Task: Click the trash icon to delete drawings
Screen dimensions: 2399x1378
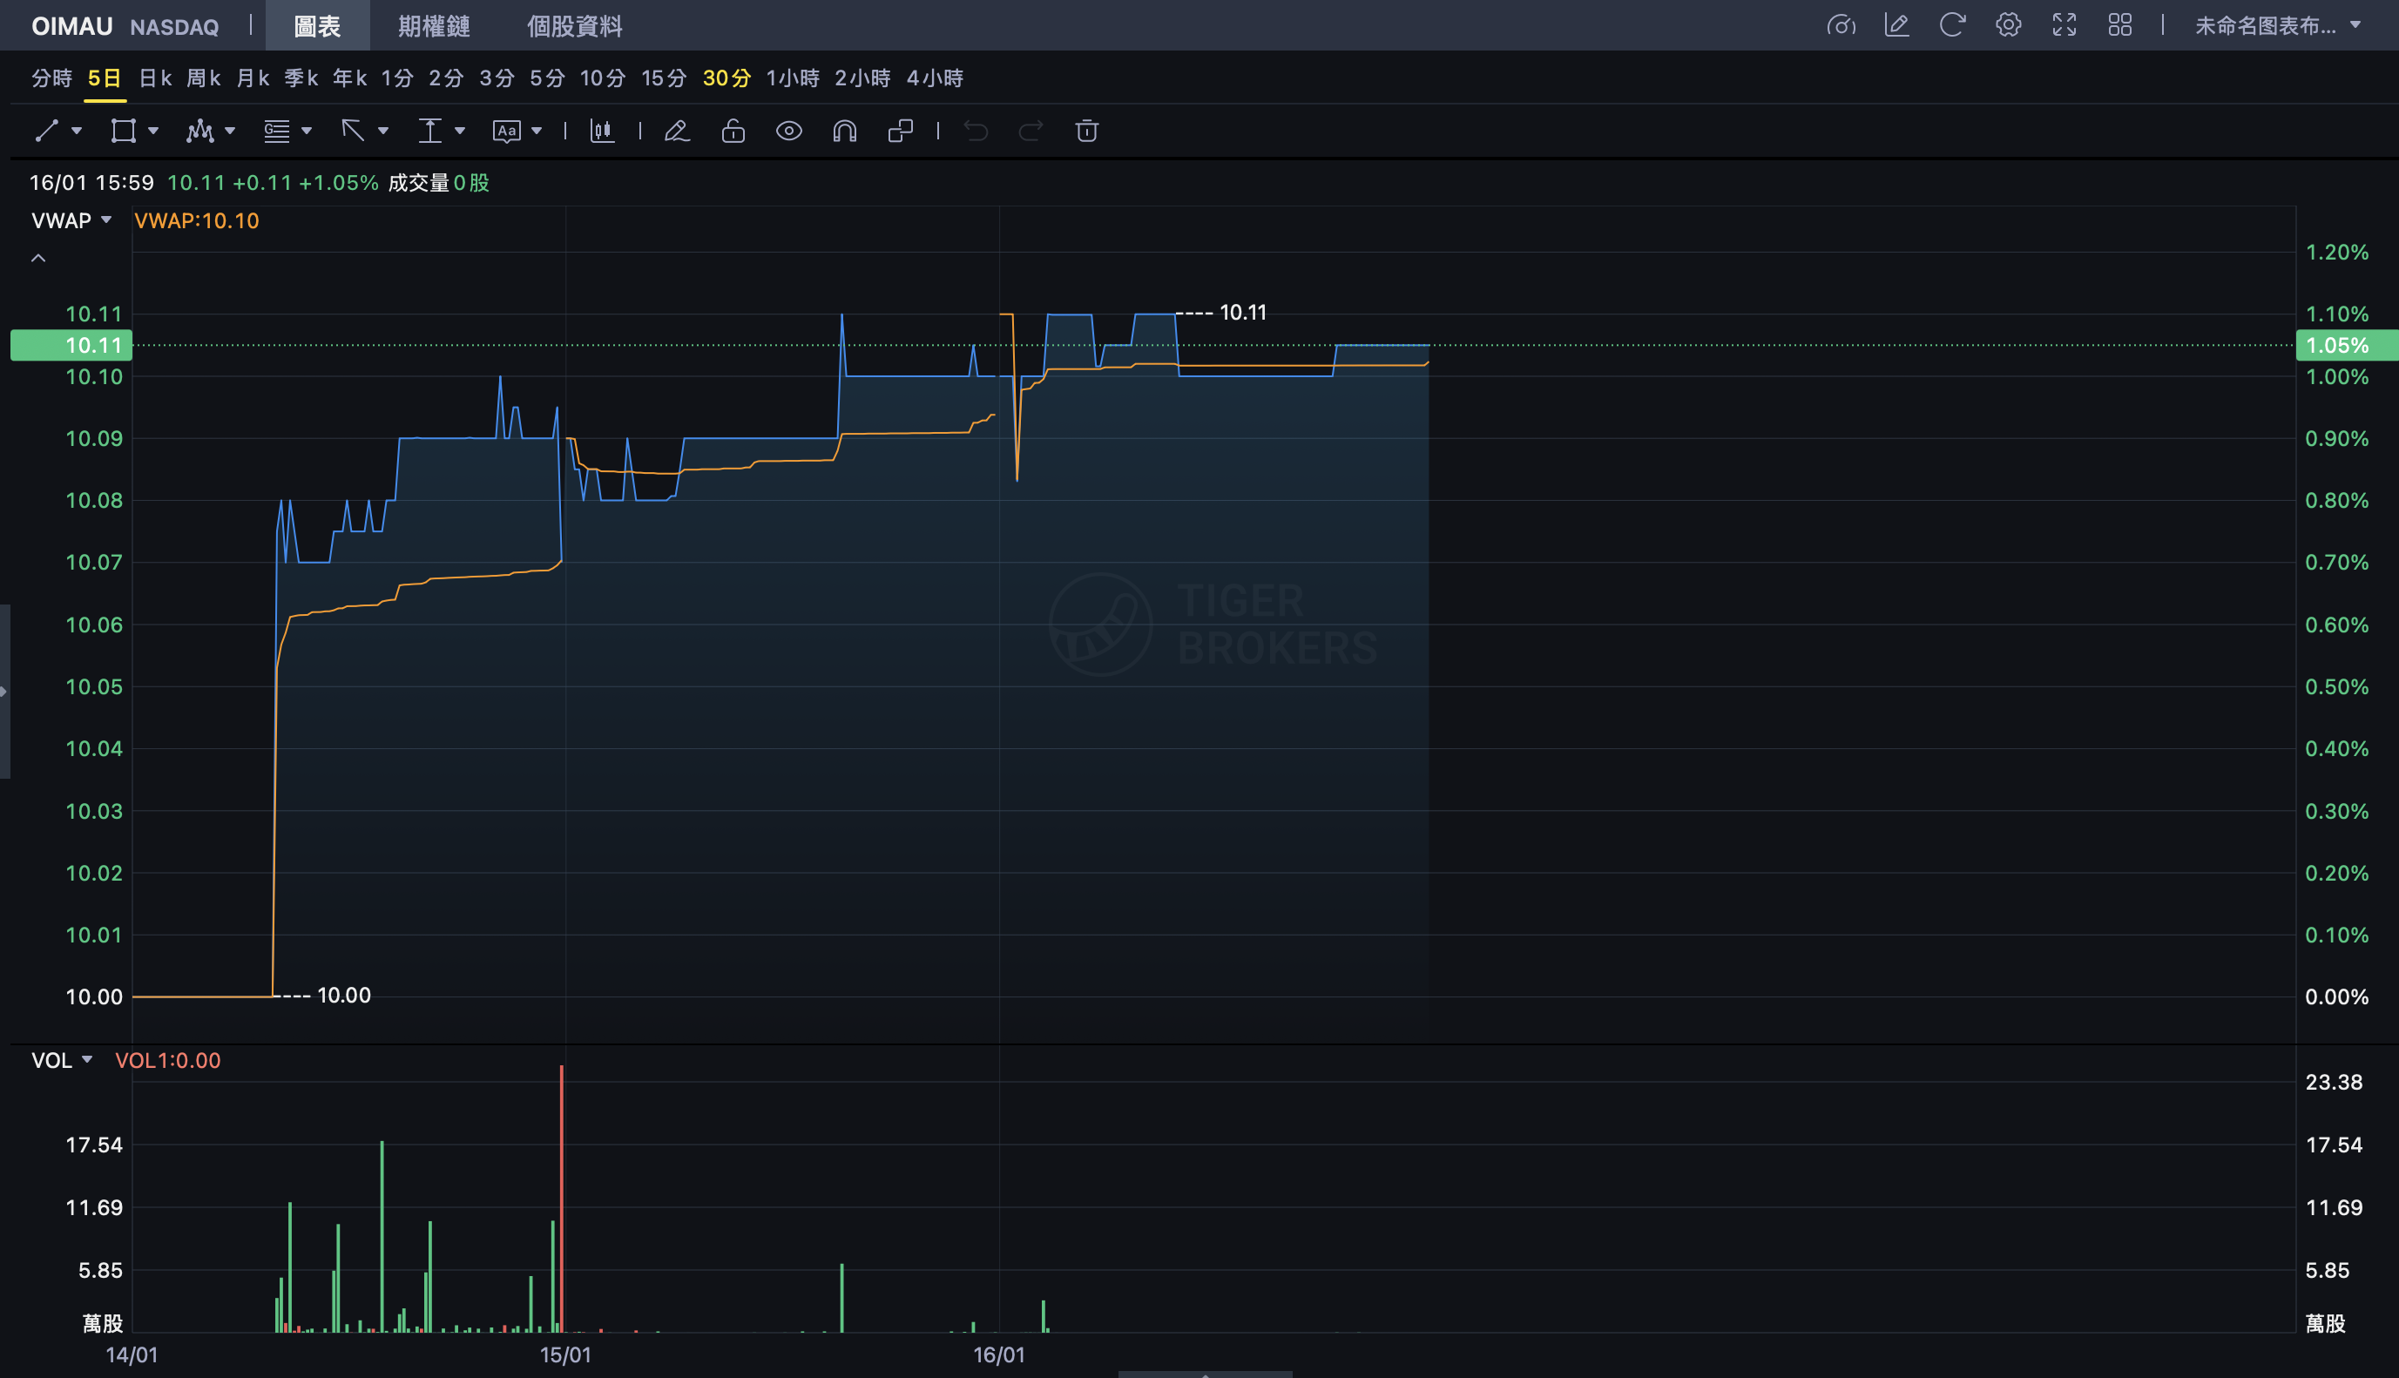Action: point(1086,131)
